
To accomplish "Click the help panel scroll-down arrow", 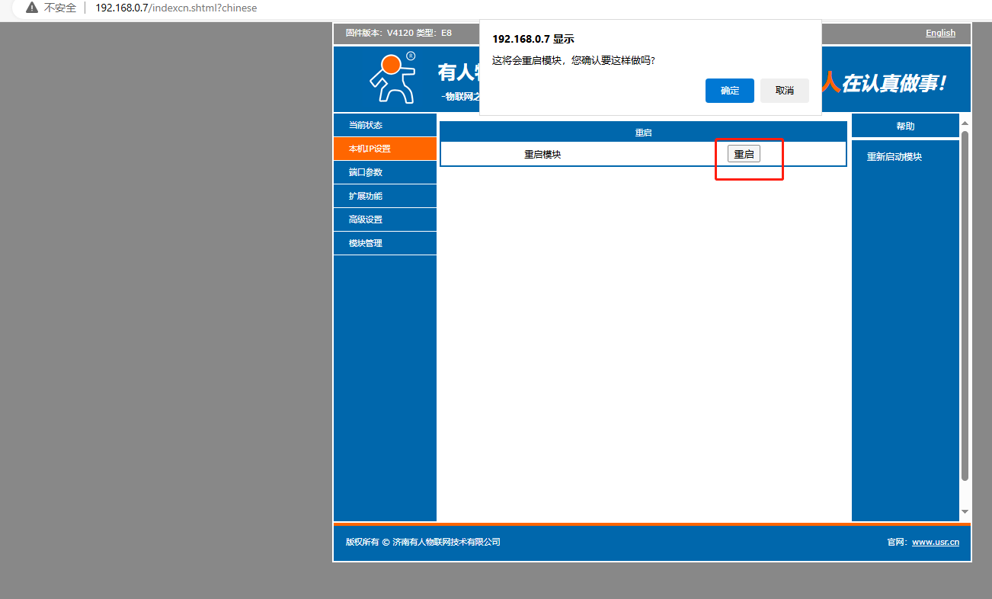I will (965, 511).
